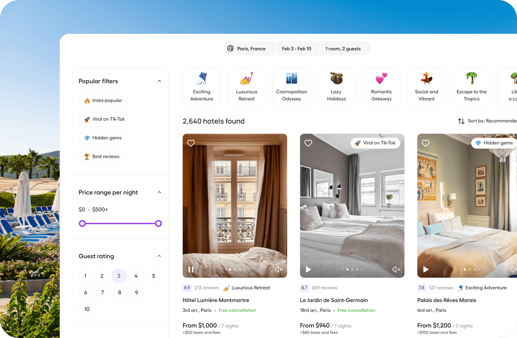This screenshot has height=338, width=517.
Task: Select the Lazy Holidays category
Action: pyautogui.click(x=337, y=87)
